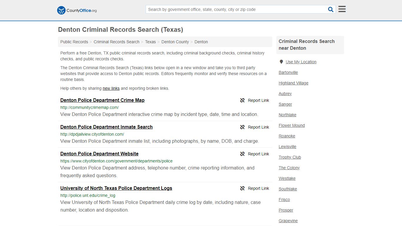Select Lewisville in sidebar

click(288, 147)
